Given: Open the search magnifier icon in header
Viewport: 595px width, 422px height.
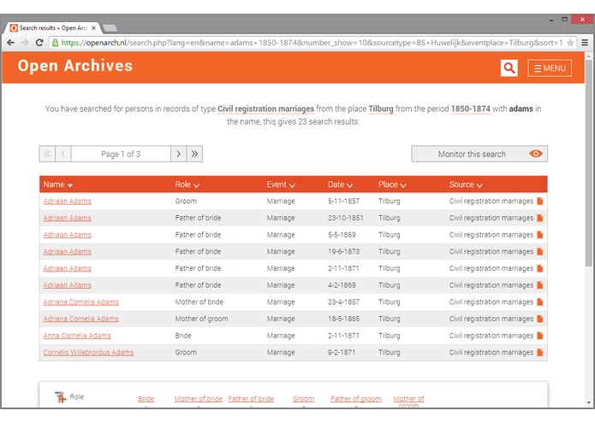Looking at the screenshot, I should pos(509,68).
